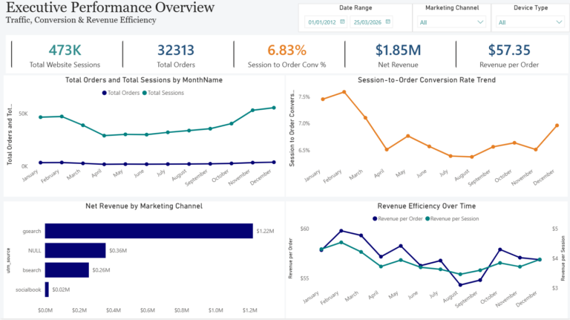
Task: Click the Revenue per Session legend marker
Action: point(426,218)
